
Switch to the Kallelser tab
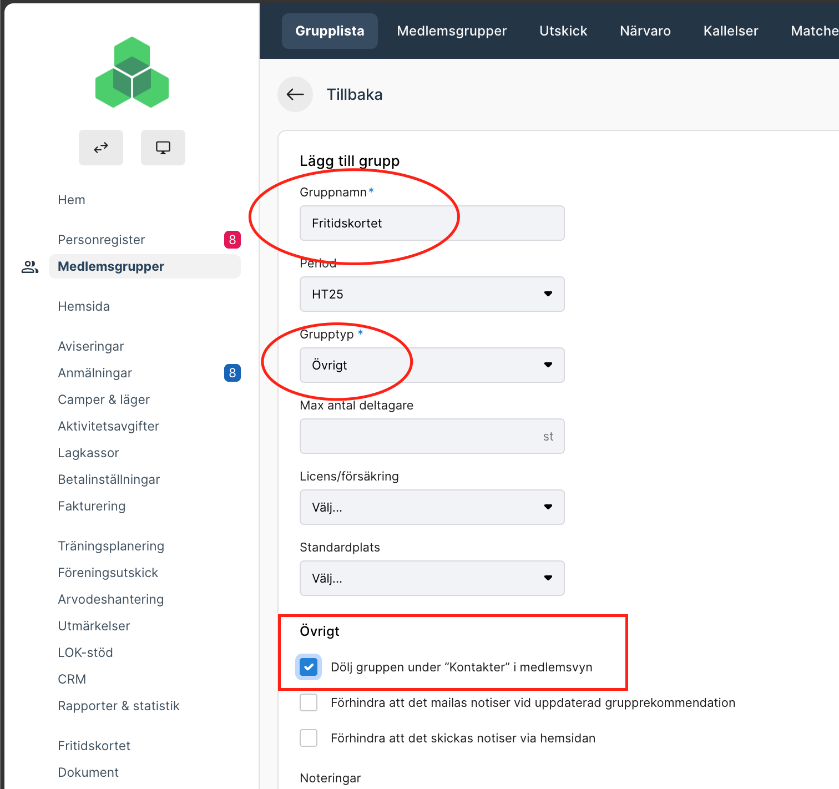pyautogui.click(x=731, y=31)
